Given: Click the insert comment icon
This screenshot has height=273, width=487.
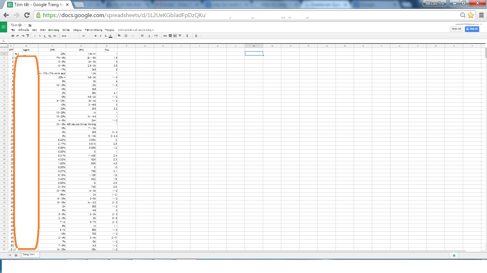Looking at the screenshot, I should tap(170, 36).
